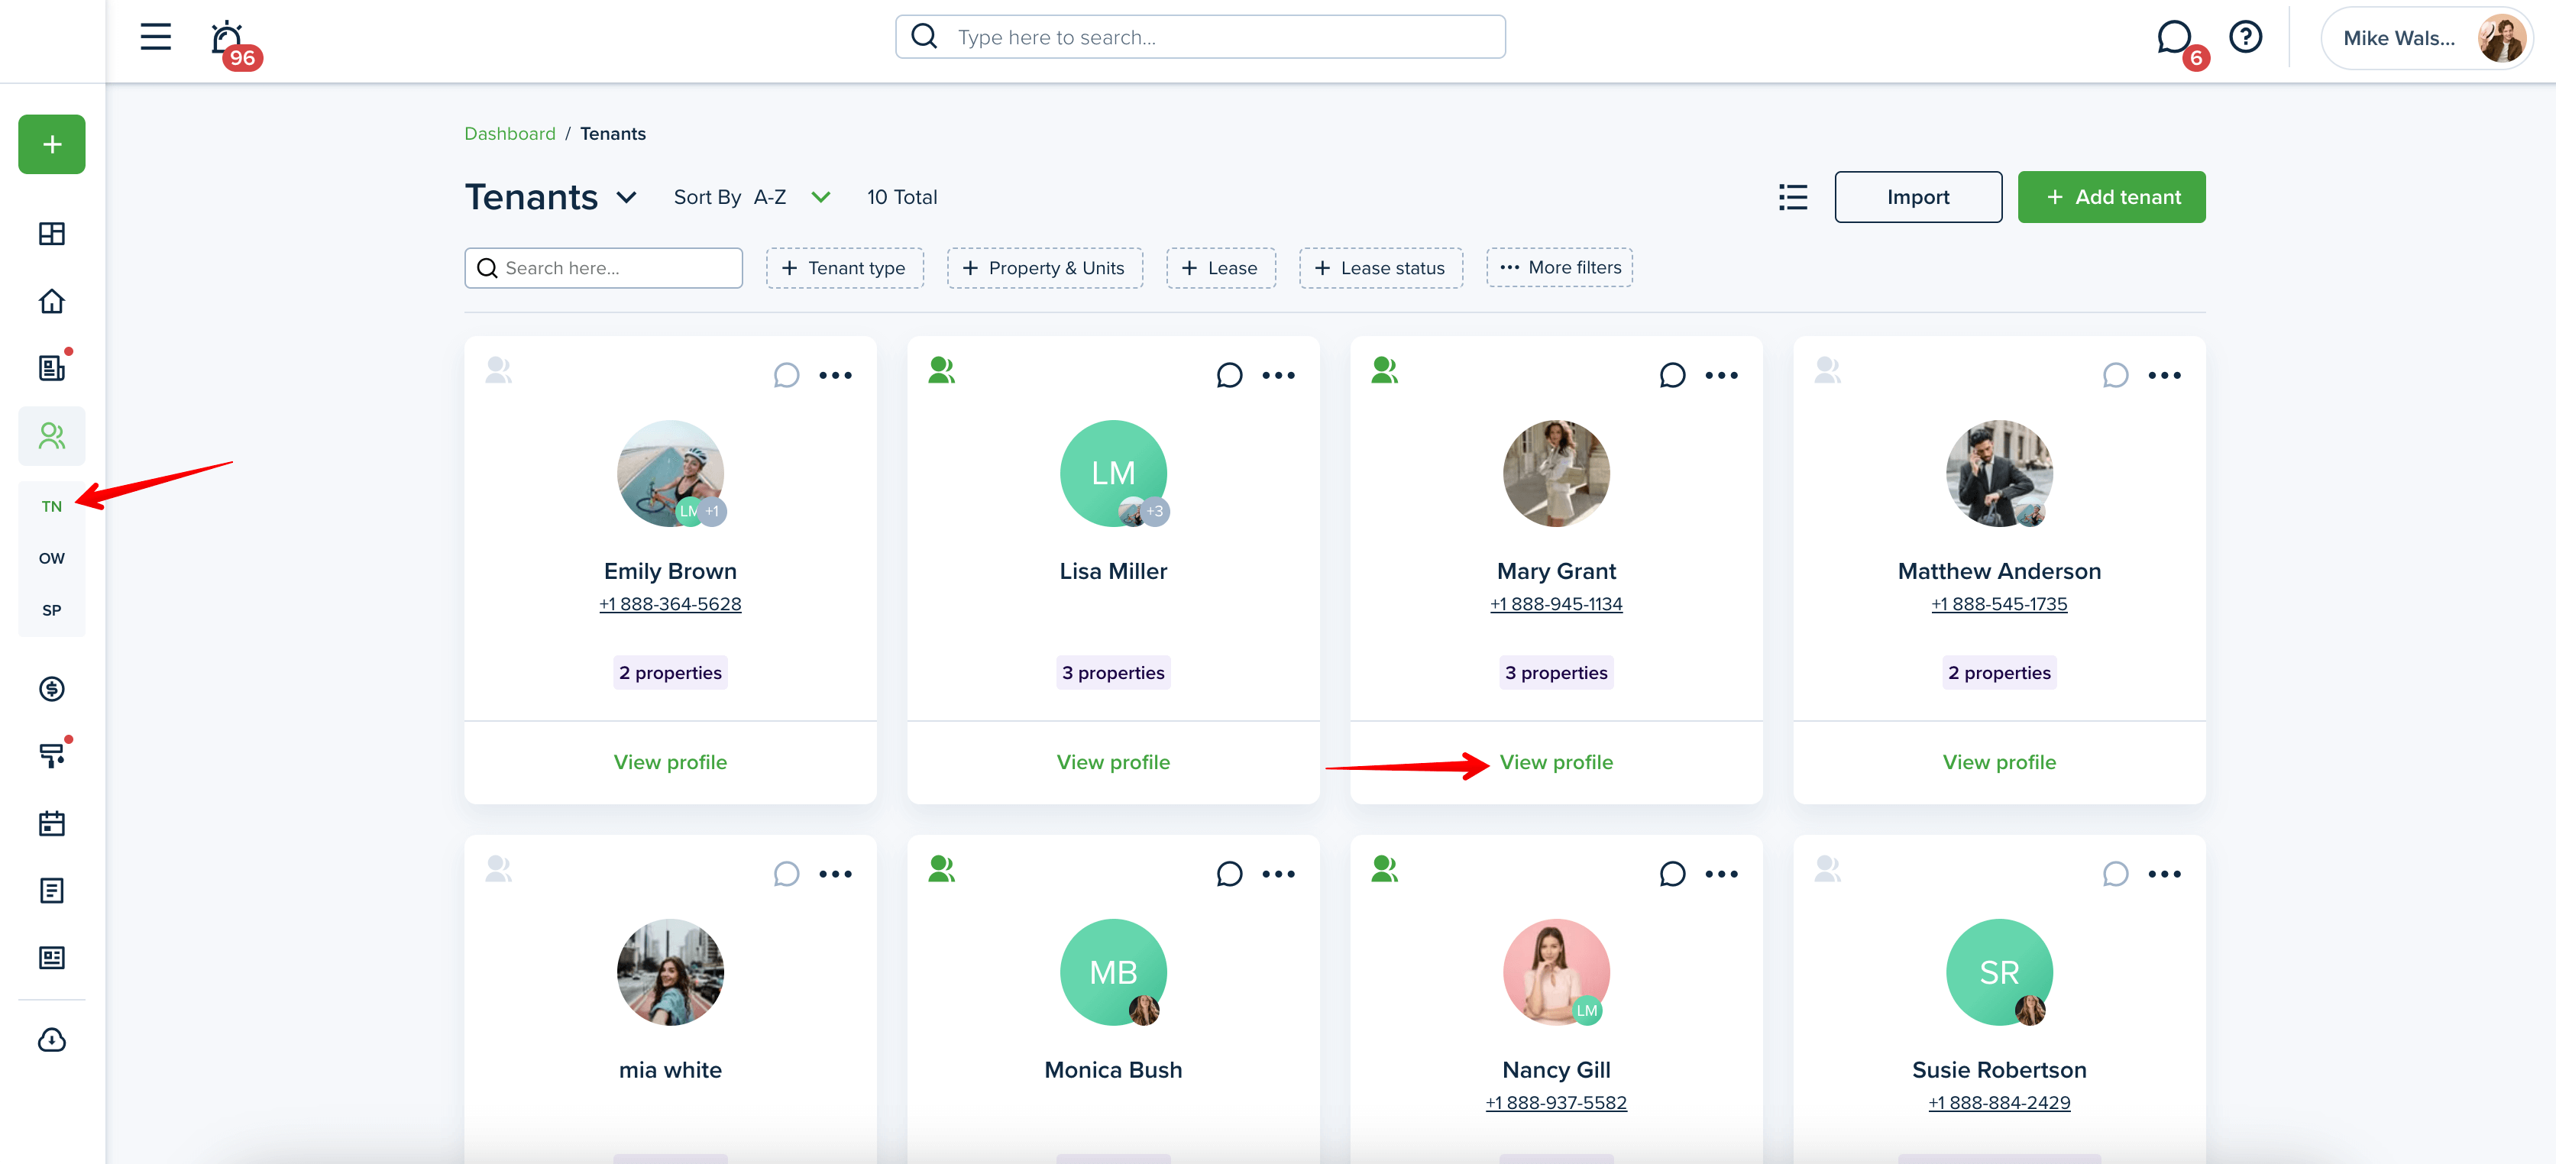Open more options for Mary Grant card
Screen dimensions: 2556x1164
[1722, 375]
